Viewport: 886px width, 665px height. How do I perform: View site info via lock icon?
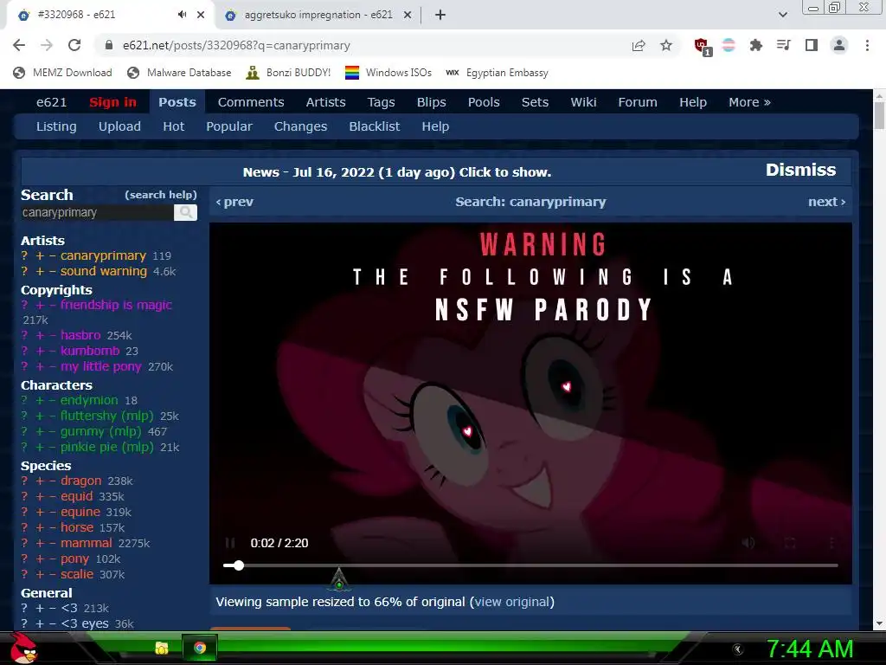(109, 45)
